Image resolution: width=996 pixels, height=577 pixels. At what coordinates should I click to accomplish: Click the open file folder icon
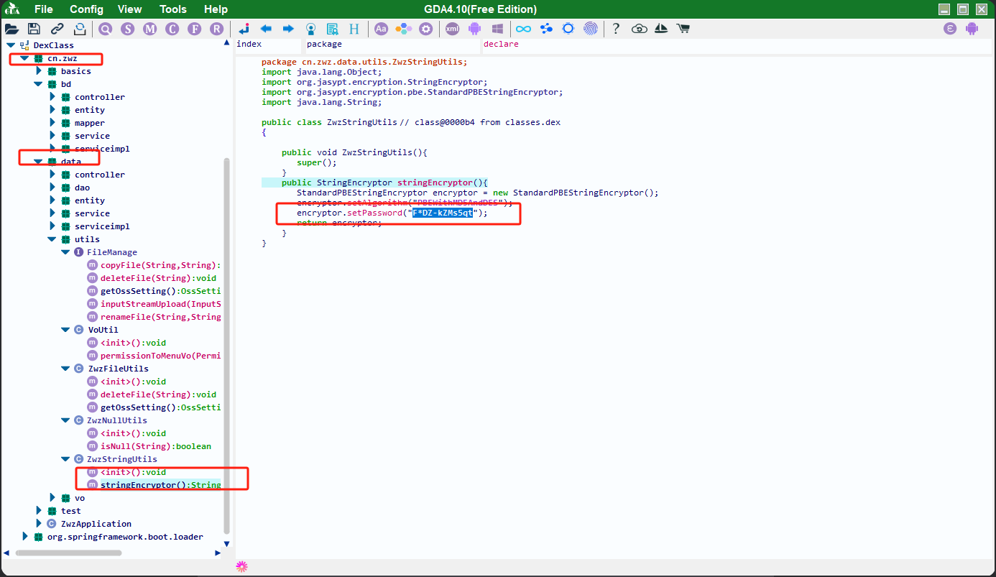(11, 29)
